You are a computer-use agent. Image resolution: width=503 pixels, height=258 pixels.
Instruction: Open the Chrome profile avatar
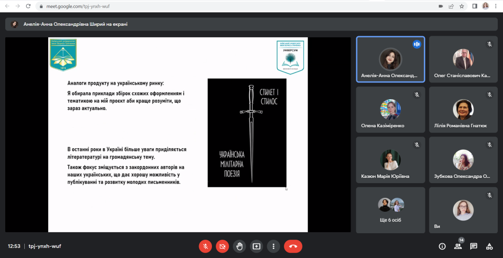pos(485,6)
